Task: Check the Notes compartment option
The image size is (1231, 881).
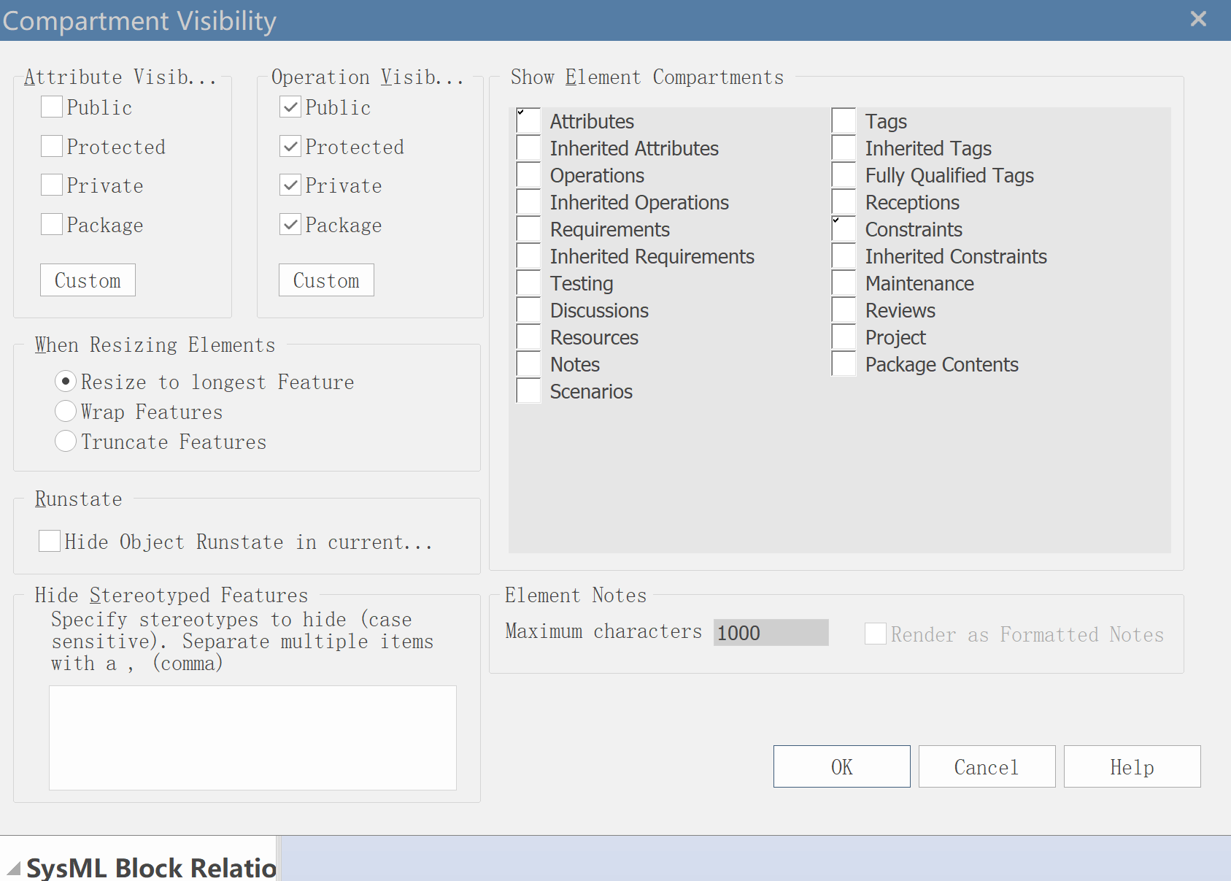Action: pos(528,363)
